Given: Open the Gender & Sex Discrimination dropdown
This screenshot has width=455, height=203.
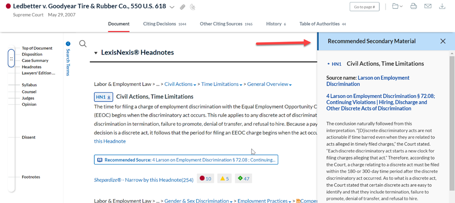Looking at the screenshot, I should pyautogui.click(x=231, y=201).
